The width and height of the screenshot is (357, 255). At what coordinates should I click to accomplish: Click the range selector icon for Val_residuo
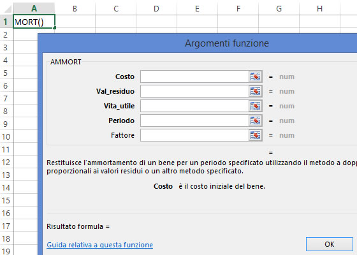pos(255,91)
